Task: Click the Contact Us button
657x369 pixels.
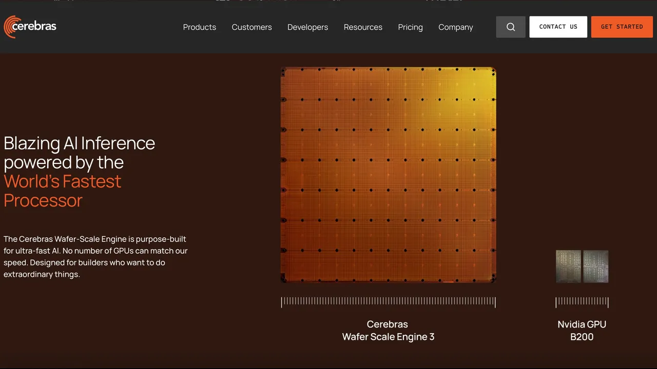Action: click(x=558, y=27)
